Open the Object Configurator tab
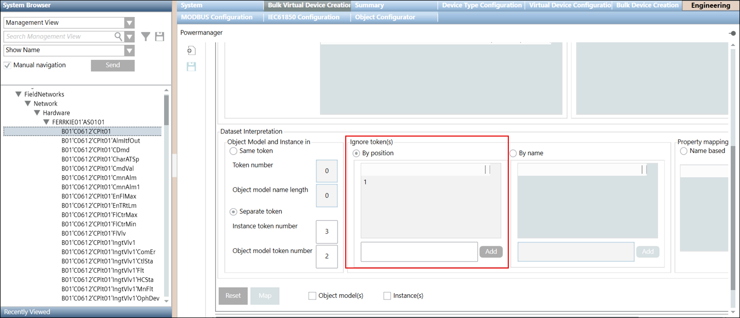 click(x=385, y=17)
